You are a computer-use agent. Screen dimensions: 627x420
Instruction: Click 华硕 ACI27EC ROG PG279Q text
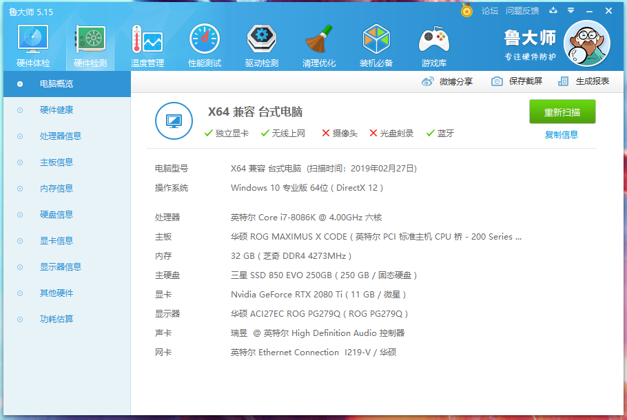[320, 314]
